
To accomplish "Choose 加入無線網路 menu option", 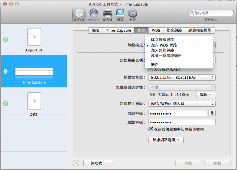I will pyautogui.click(x=179, y=50).
